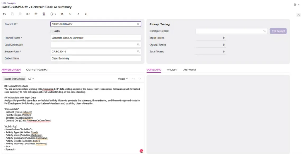The image size is (302, 154).
Task: Click the '*Activity log*' line
Action: click(11, 126)
